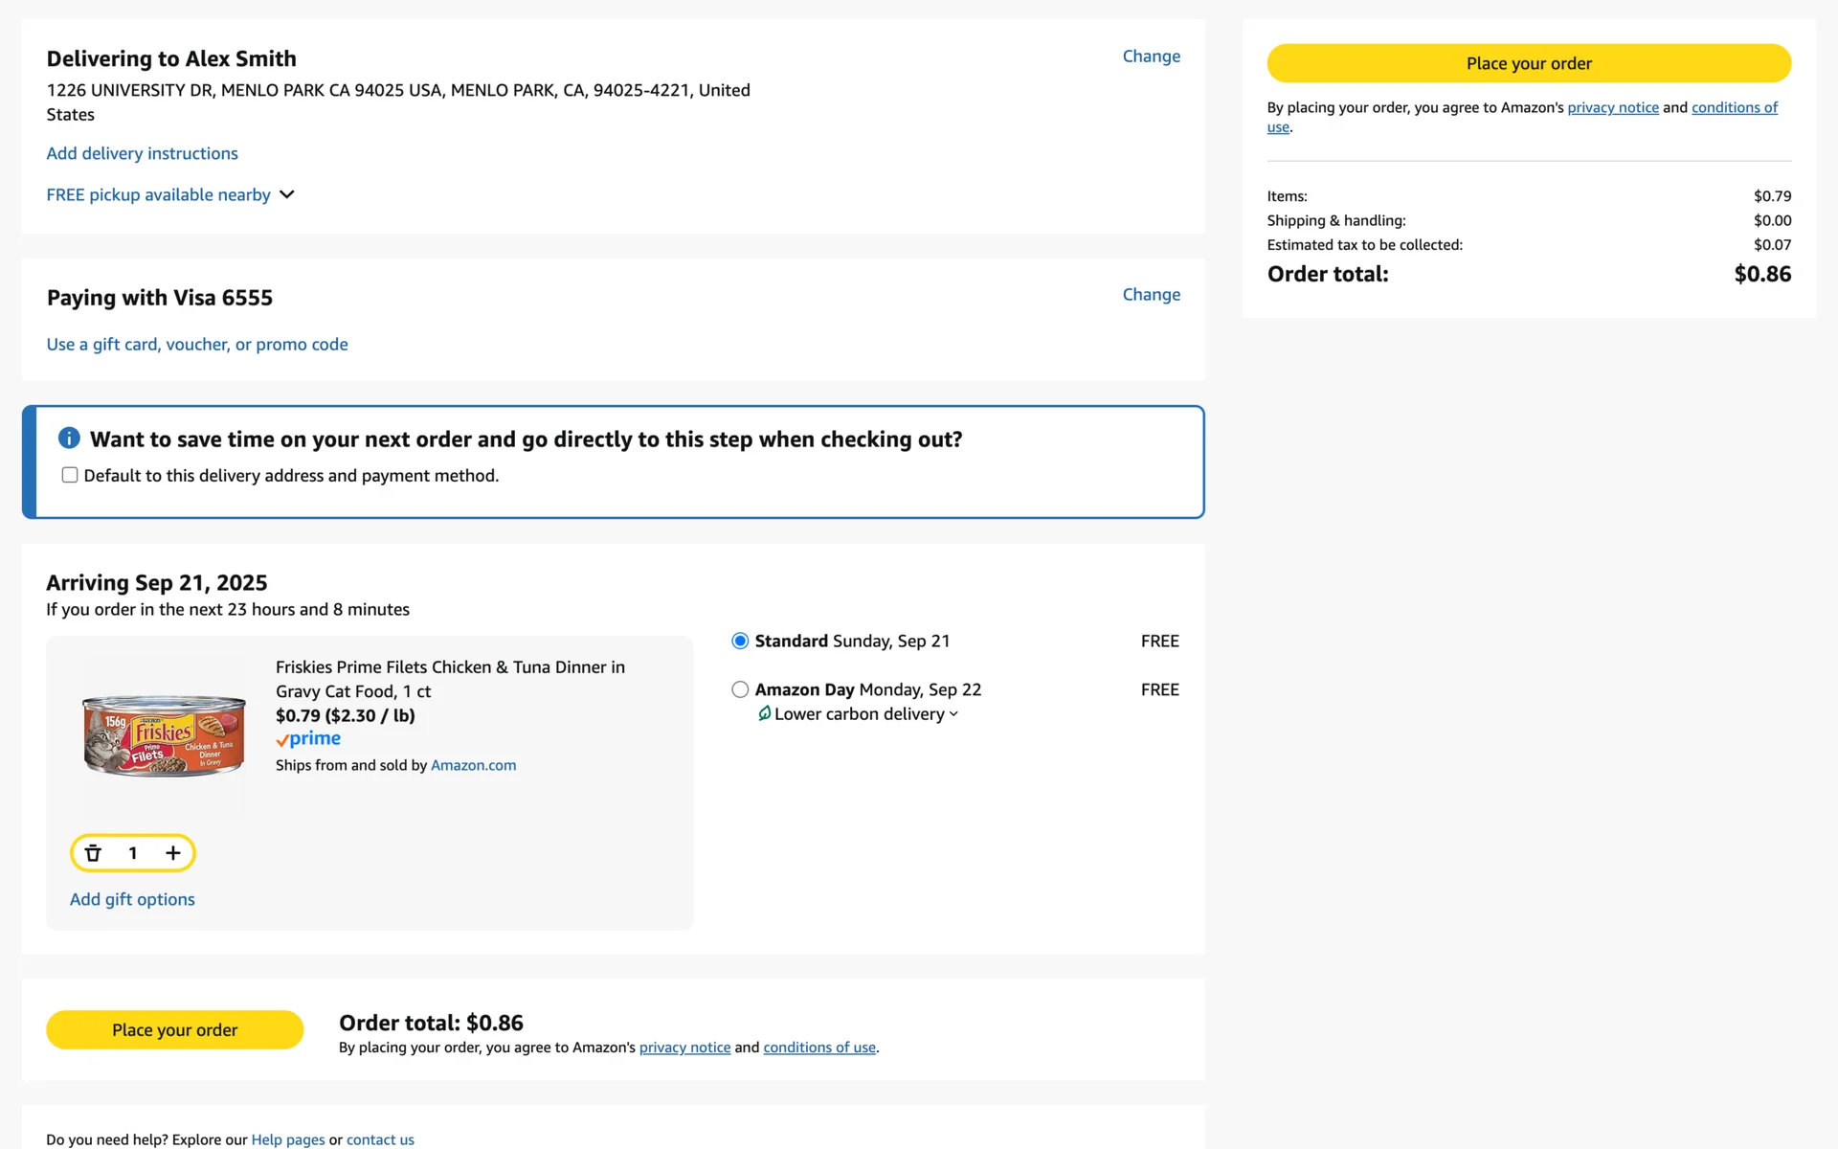Click the Prime logo under item price
The width and height of the screenshot is (1838, 1149).
tap(308, 739)
